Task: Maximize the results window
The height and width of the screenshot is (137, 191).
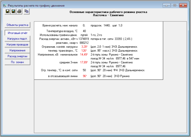Action: coord(175,6)
